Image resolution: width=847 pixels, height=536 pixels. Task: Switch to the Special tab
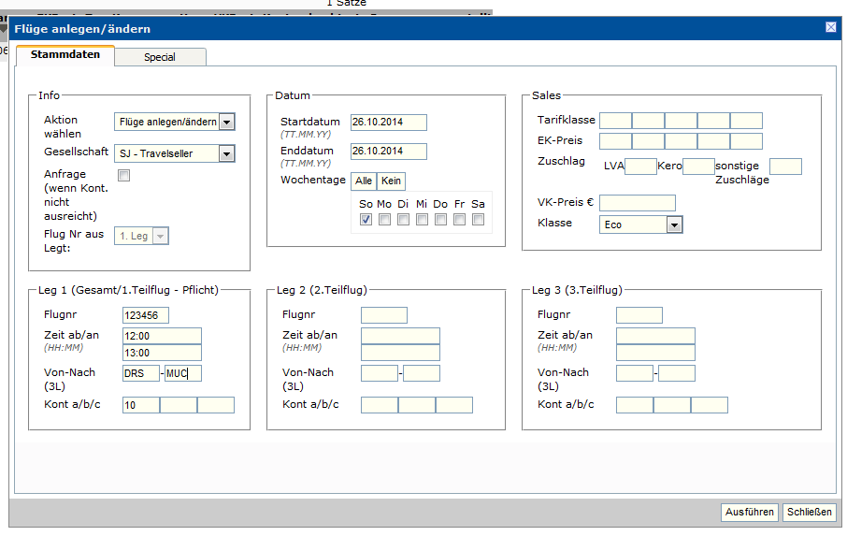[x=160, y=57]
